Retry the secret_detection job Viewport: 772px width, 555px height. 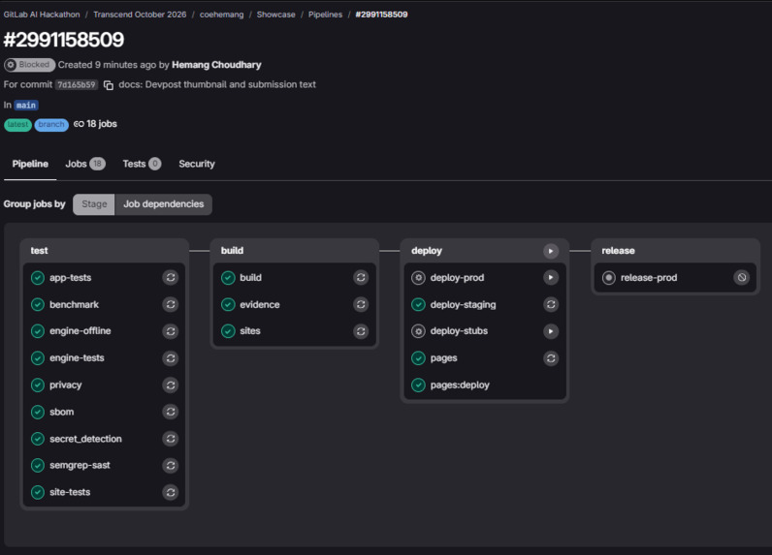[x=171, y=439]
